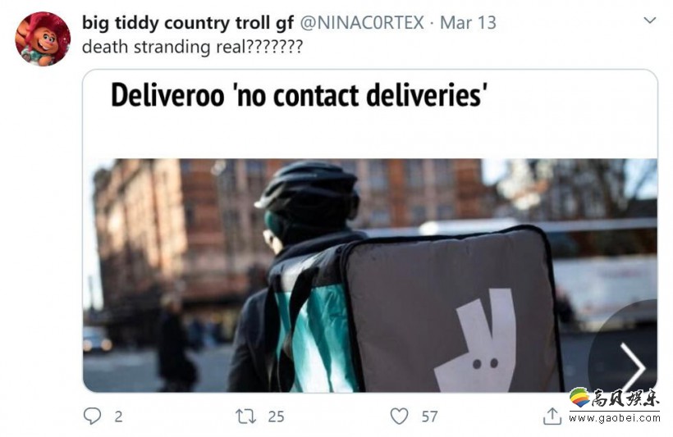The height and width of the screenshot is (437, 673).
Task: Click the reply count 2
Action: click(118, 417)
